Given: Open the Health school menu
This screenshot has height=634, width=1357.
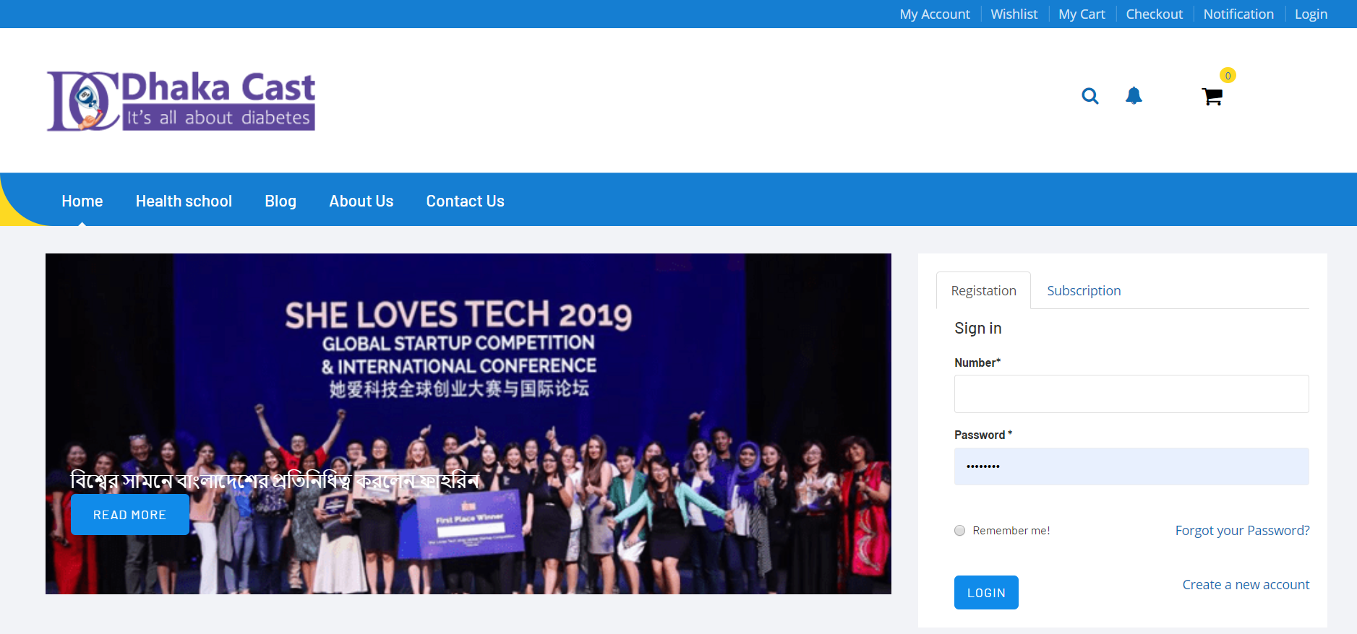Looking at the screenshot, I should pos(184,201).
